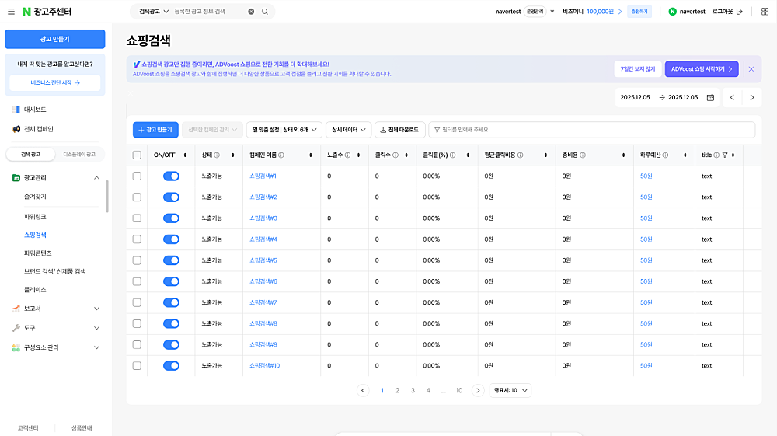Close the ADVoost banner

(x=751, y=69)
